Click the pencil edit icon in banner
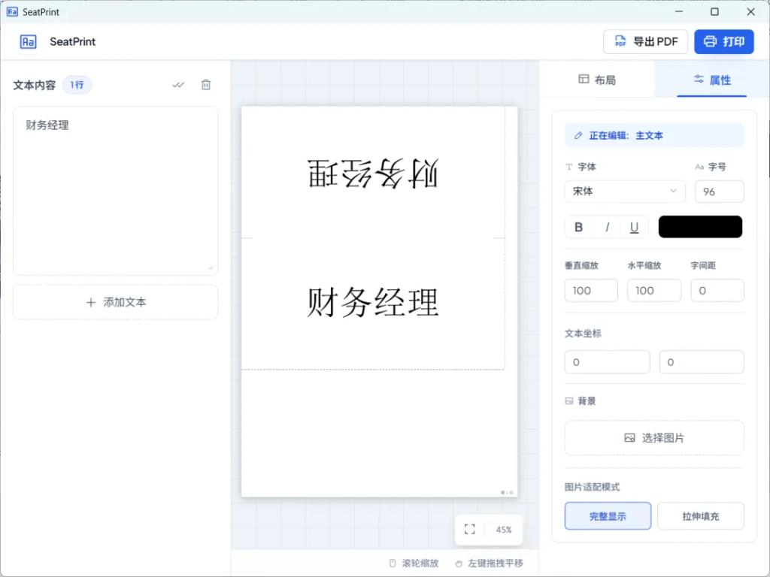 click(578, 135)
